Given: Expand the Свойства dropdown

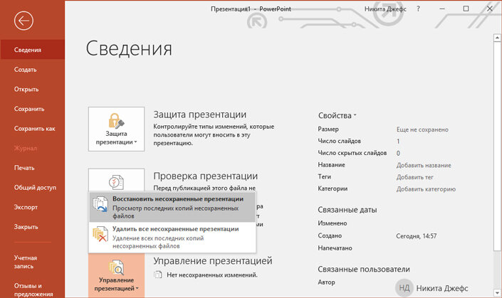Looking at the screenshot, I should click(337, 115).
